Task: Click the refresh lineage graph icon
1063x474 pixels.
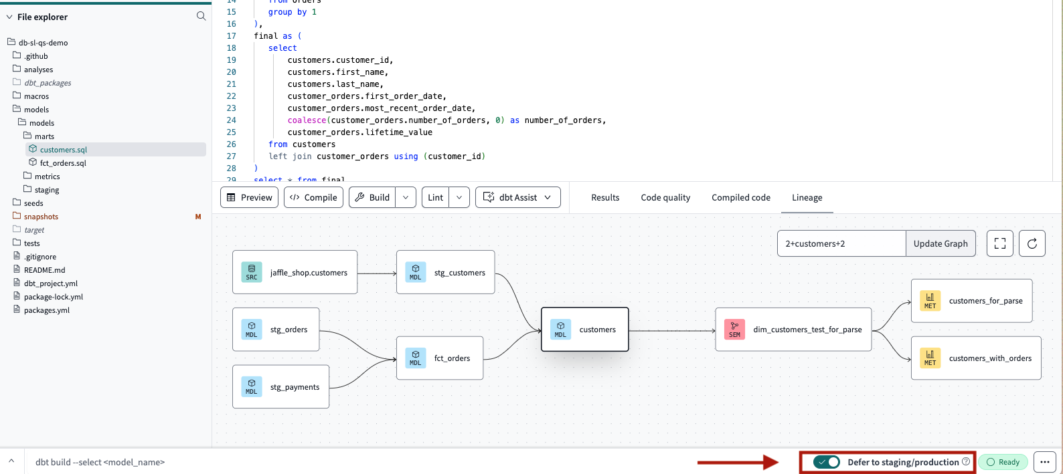Action: click(1032, 243)
